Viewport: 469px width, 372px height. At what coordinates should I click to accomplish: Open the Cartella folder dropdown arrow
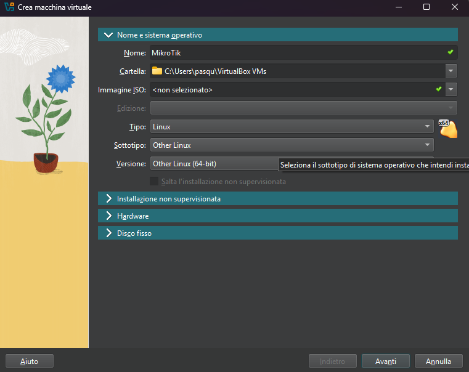pos(451,71)
